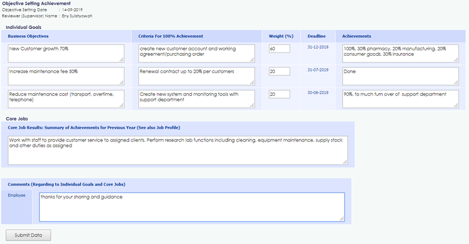Select the 'New Customer growth 70%' objective field
Viewport: 469px width, 244px height.
coord(66,53)
